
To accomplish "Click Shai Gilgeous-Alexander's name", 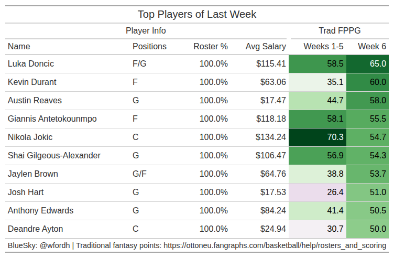I will 54,156.
